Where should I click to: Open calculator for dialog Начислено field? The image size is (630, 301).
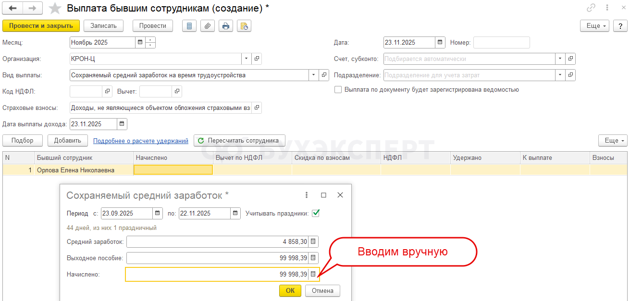[x=313, y=274]
